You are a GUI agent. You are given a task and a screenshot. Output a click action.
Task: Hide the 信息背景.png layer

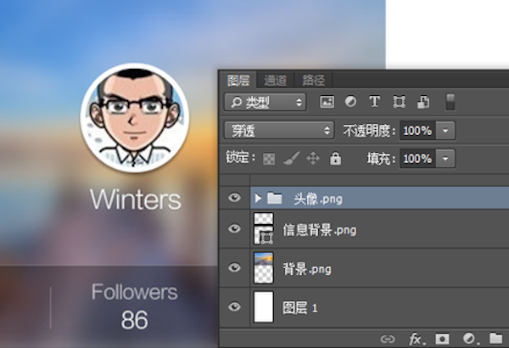(x=234, y=229)
